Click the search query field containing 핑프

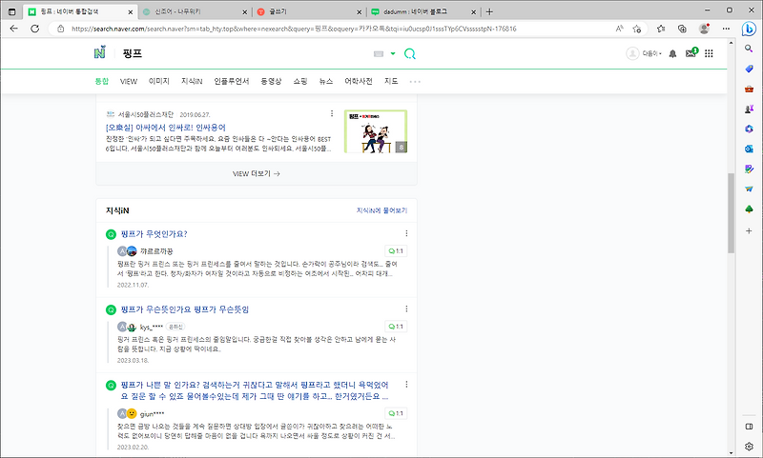coord(243,53)
